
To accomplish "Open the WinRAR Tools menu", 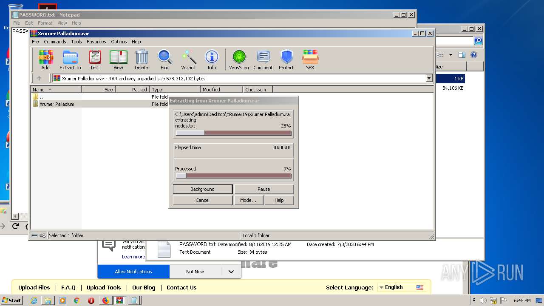I will pyautogui.click(x=76, y=42).
